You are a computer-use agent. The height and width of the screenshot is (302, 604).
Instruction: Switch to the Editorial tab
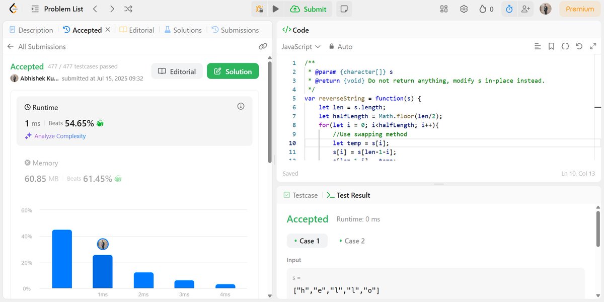(137, 30)
